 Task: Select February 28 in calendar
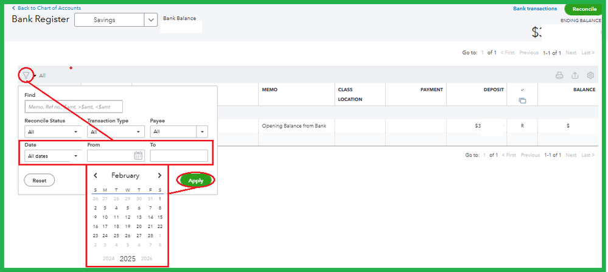click(x=150, y=235)
